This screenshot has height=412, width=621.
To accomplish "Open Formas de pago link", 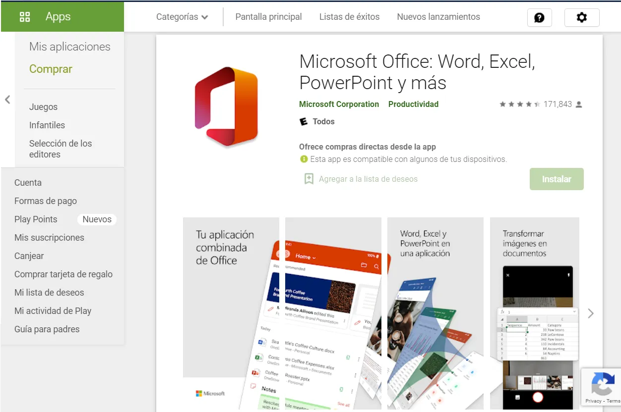I will pos(46,201).
